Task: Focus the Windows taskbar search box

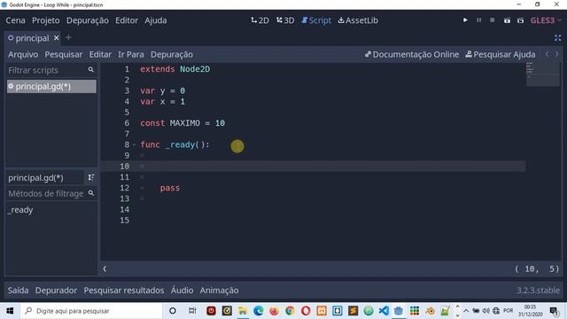Action: pos(92,311)
